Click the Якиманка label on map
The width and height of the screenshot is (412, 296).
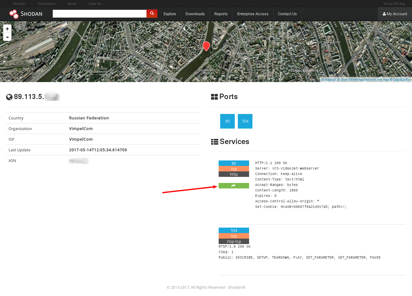pos(242,53)
